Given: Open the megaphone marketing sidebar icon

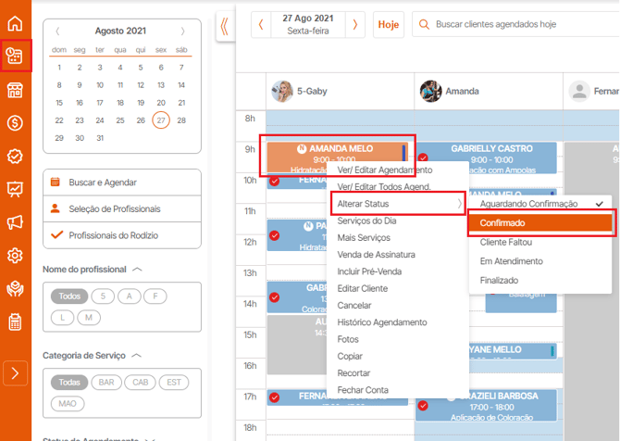Looking at the screenshot, I should tap(15, 222).
